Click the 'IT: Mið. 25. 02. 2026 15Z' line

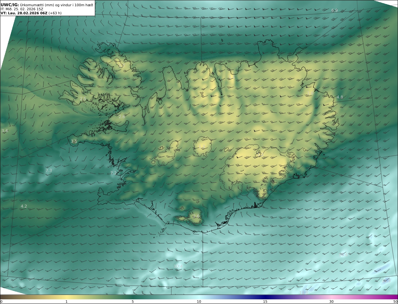(x=22, y=9)
